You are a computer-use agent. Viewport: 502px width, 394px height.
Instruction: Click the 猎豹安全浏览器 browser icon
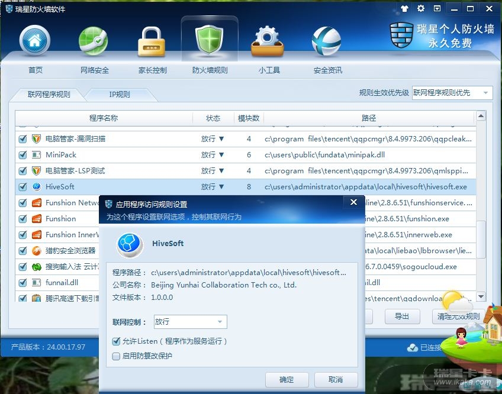coord(37,251)
